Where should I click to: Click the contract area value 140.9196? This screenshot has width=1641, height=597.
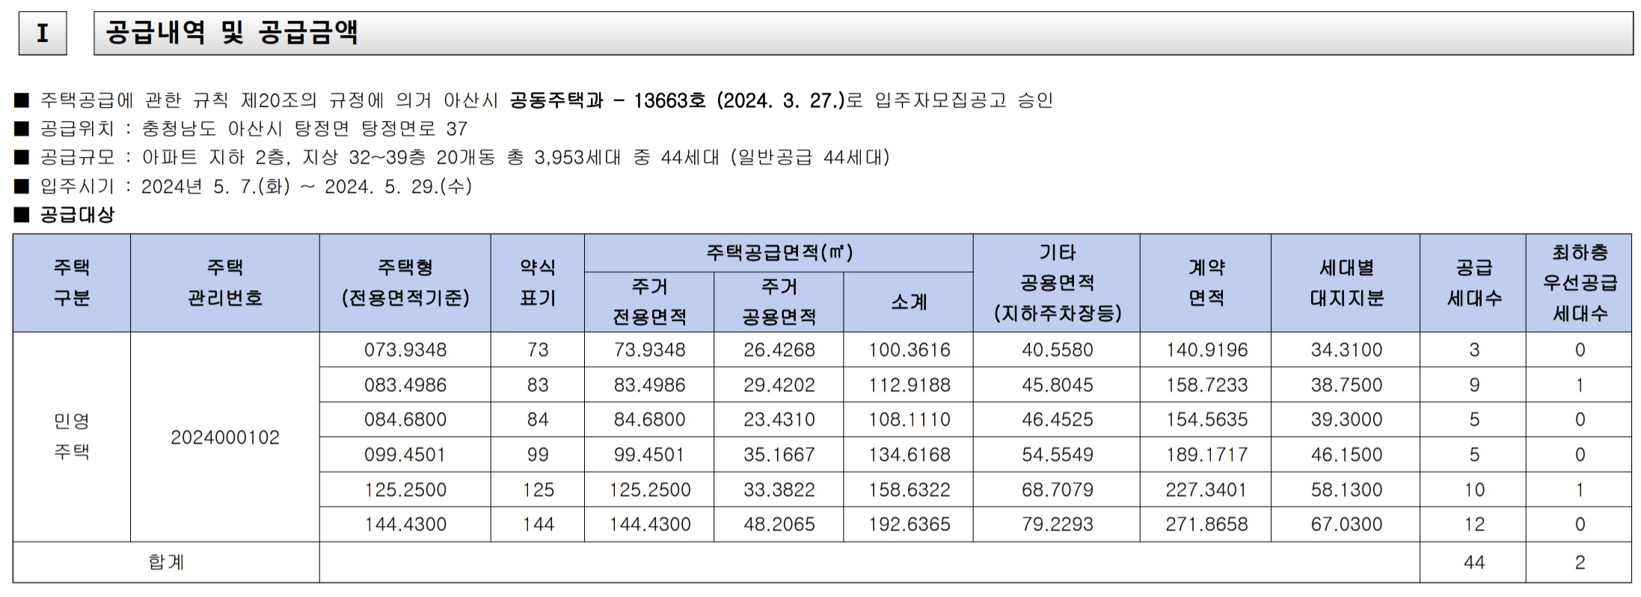1206,349
